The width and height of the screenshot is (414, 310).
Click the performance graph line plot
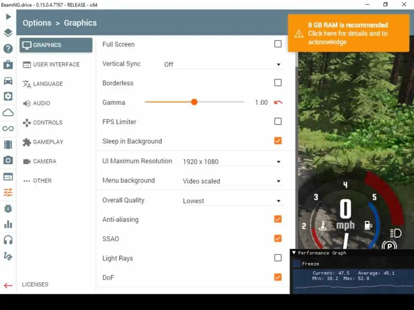[x=353, y=287]
